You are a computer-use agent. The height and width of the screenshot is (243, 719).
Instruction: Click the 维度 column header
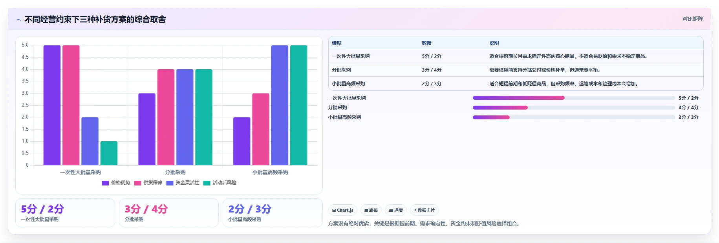(x=337, y=43)
